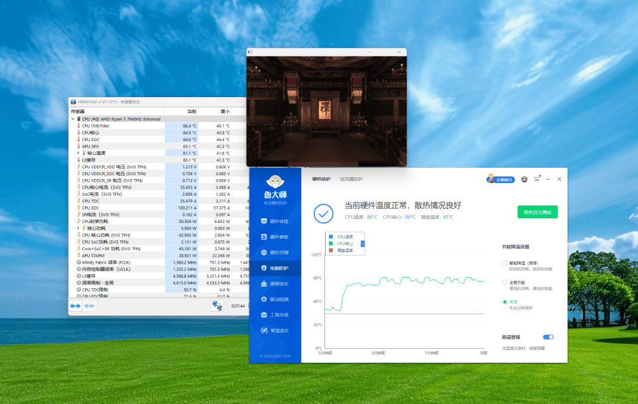Click HWiNFO network computers icon

pyautogui.click(x=217, y=305)
